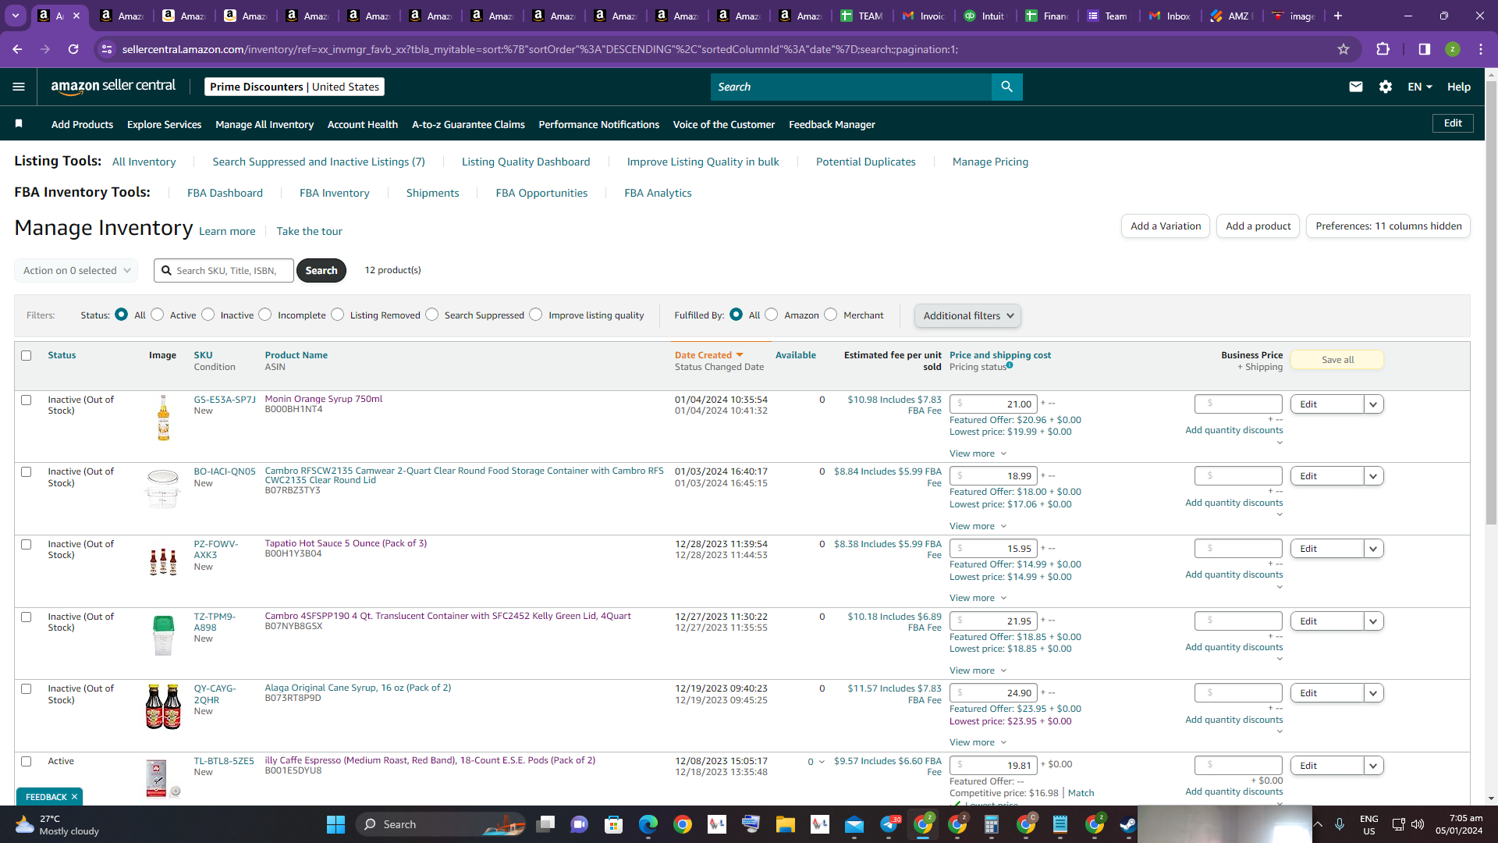
Task: Choose the Search Suppressed status radio
Action: click(x=432, y=315)
